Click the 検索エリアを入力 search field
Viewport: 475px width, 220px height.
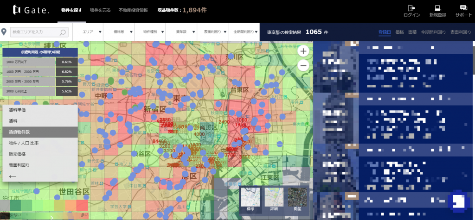35,32
